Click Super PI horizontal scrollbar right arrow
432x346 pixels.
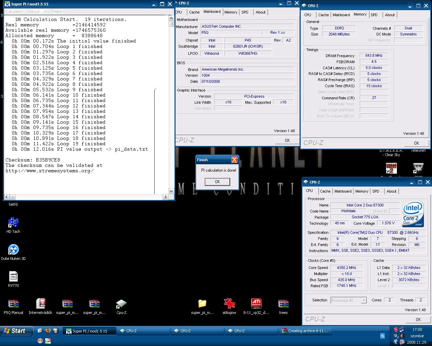click(x=165, y=197)
